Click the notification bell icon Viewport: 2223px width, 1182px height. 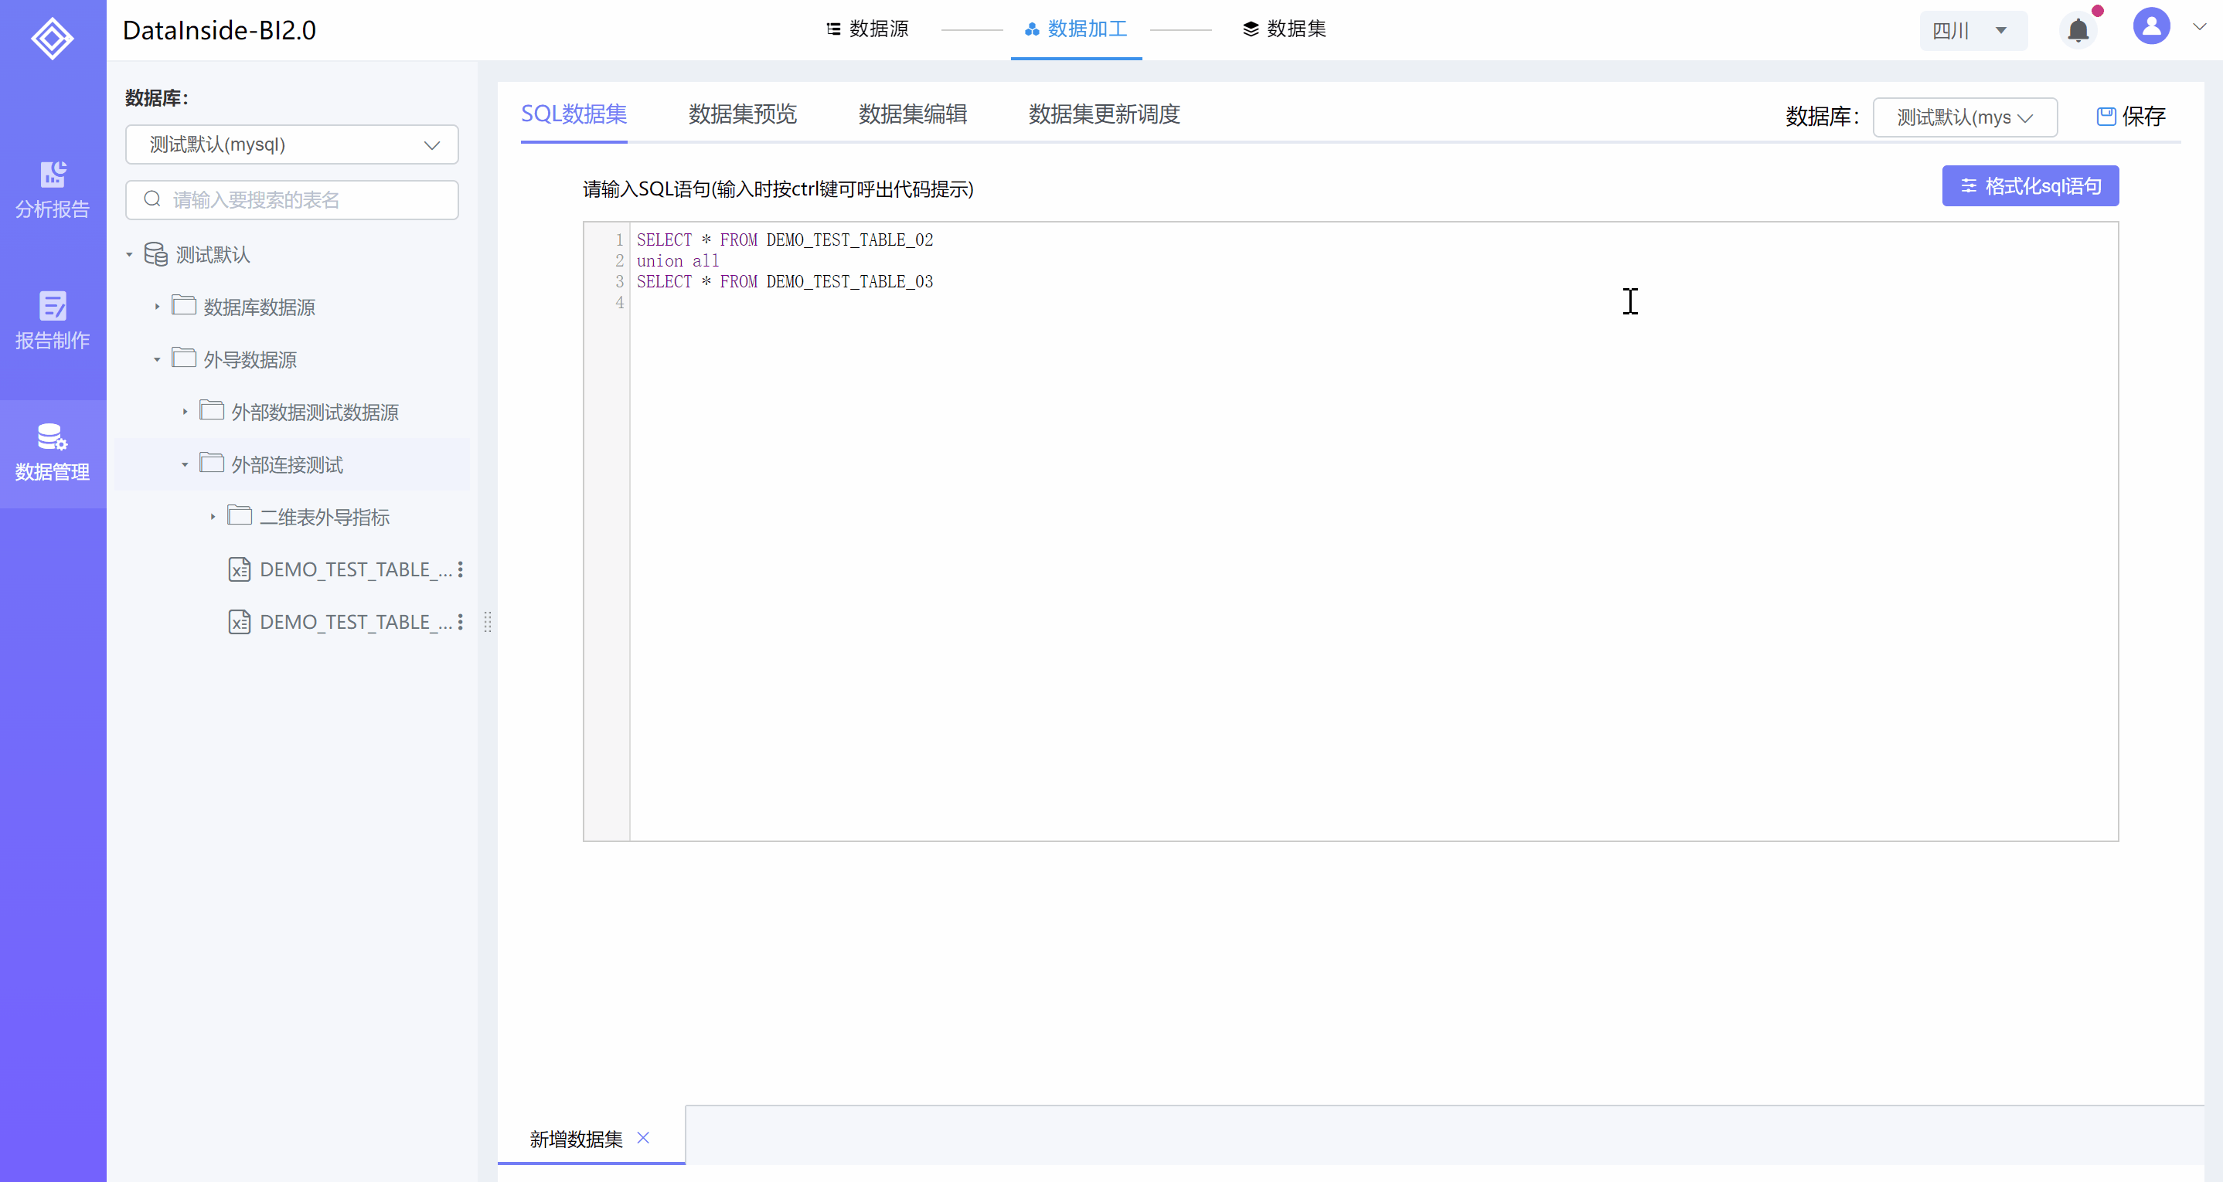click(2078, 31)
